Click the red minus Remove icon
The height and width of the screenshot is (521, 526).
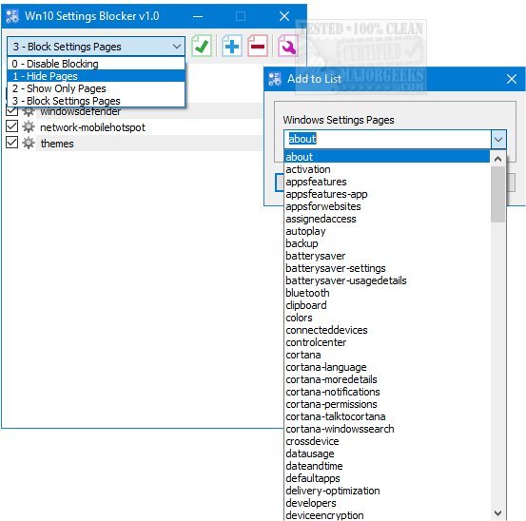[x=258, y=46]
